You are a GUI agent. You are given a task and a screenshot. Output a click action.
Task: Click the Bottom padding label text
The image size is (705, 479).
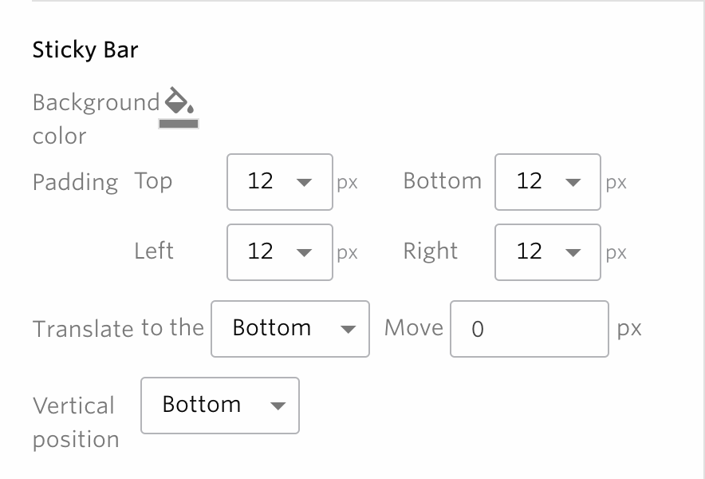(443, 181)
